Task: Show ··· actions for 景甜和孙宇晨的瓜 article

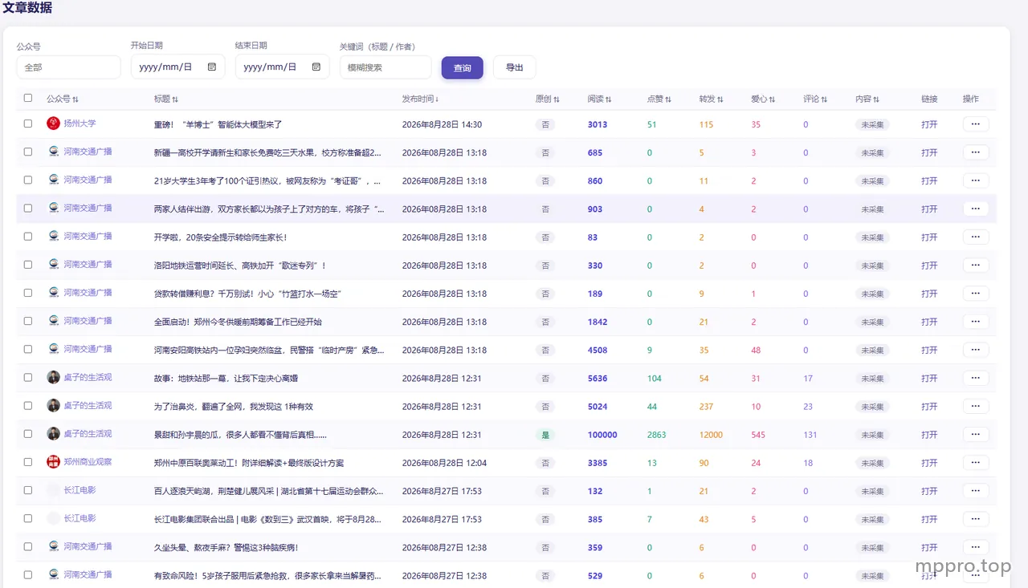Action: 976,434
